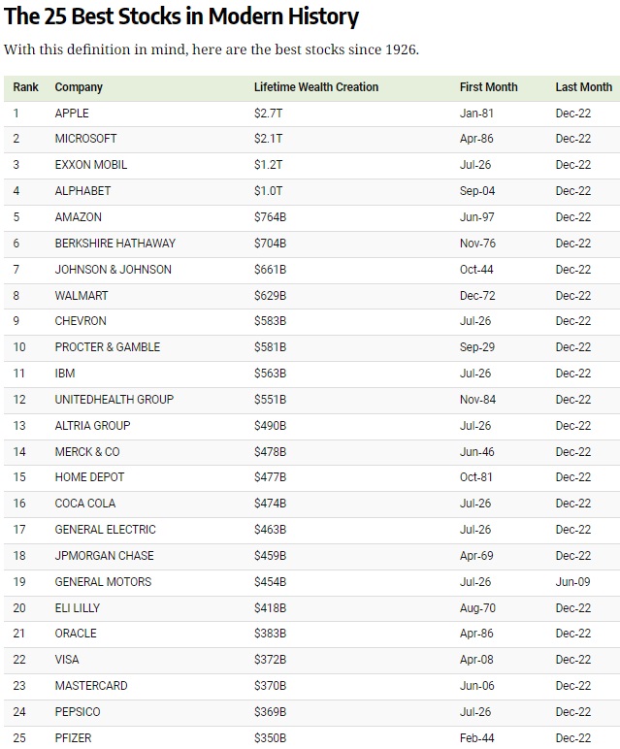Click the Rank column header
This screenshot has width=620, height=749.
pyautogui.click(x=26, y=87)
